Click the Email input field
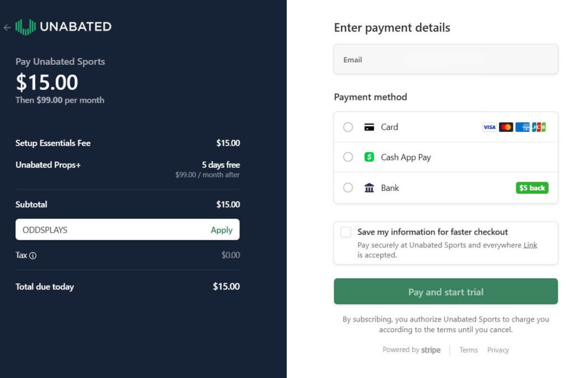The image size is (566, 378). click(446, 59)
